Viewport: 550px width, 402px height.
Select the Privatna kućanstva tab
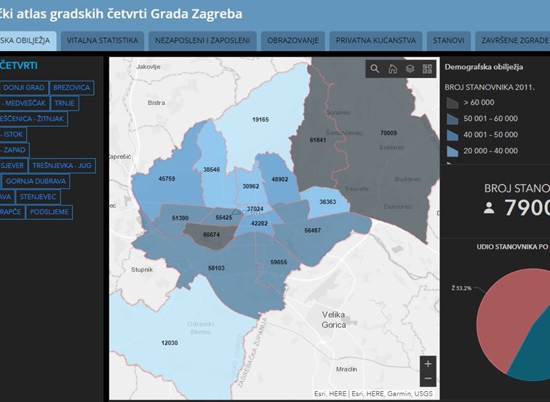375,41
